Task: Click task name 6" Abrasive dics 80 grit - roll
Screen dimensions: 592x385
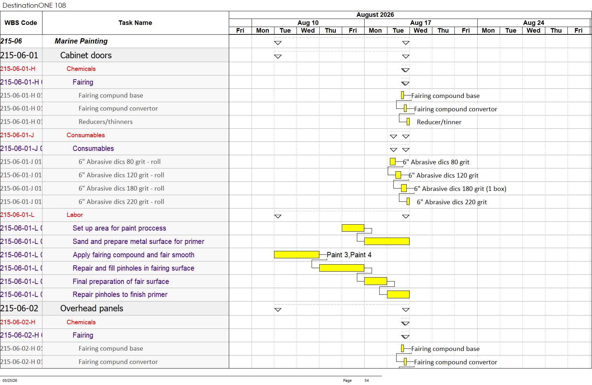Action: [x=120, y=162]
